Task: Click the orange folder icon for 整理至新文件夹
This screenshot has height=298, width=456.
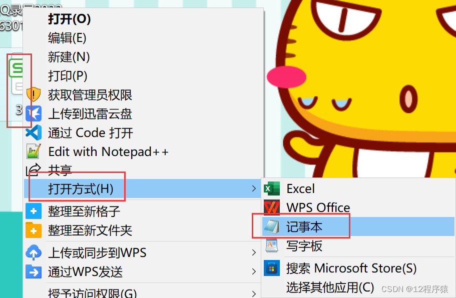Action: point(34,230)
